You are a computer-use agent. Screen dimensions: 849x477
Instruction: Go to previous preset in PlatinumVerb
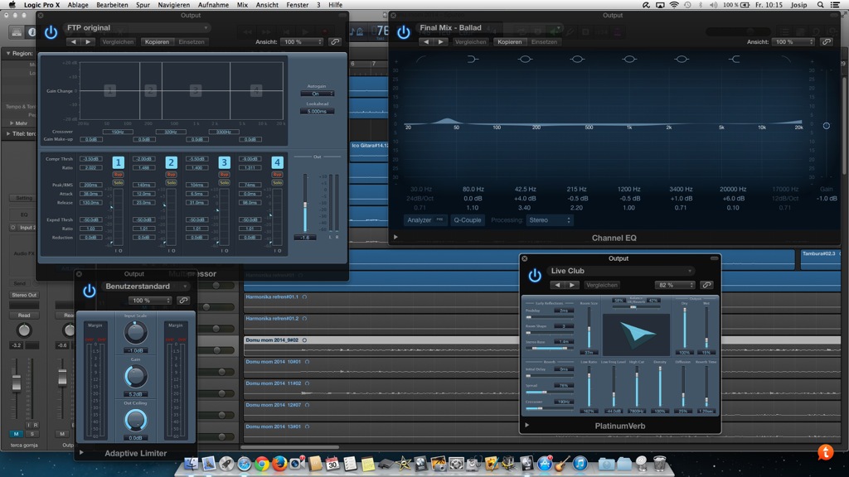(557, 285)
